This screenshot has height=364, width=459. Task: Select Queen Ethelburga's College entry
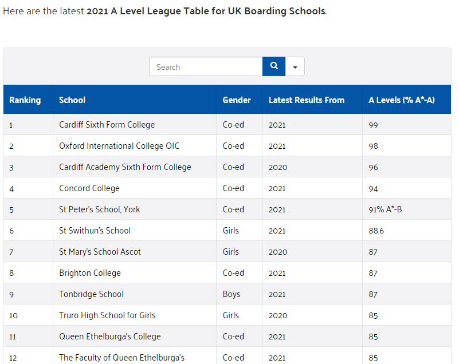110,337
